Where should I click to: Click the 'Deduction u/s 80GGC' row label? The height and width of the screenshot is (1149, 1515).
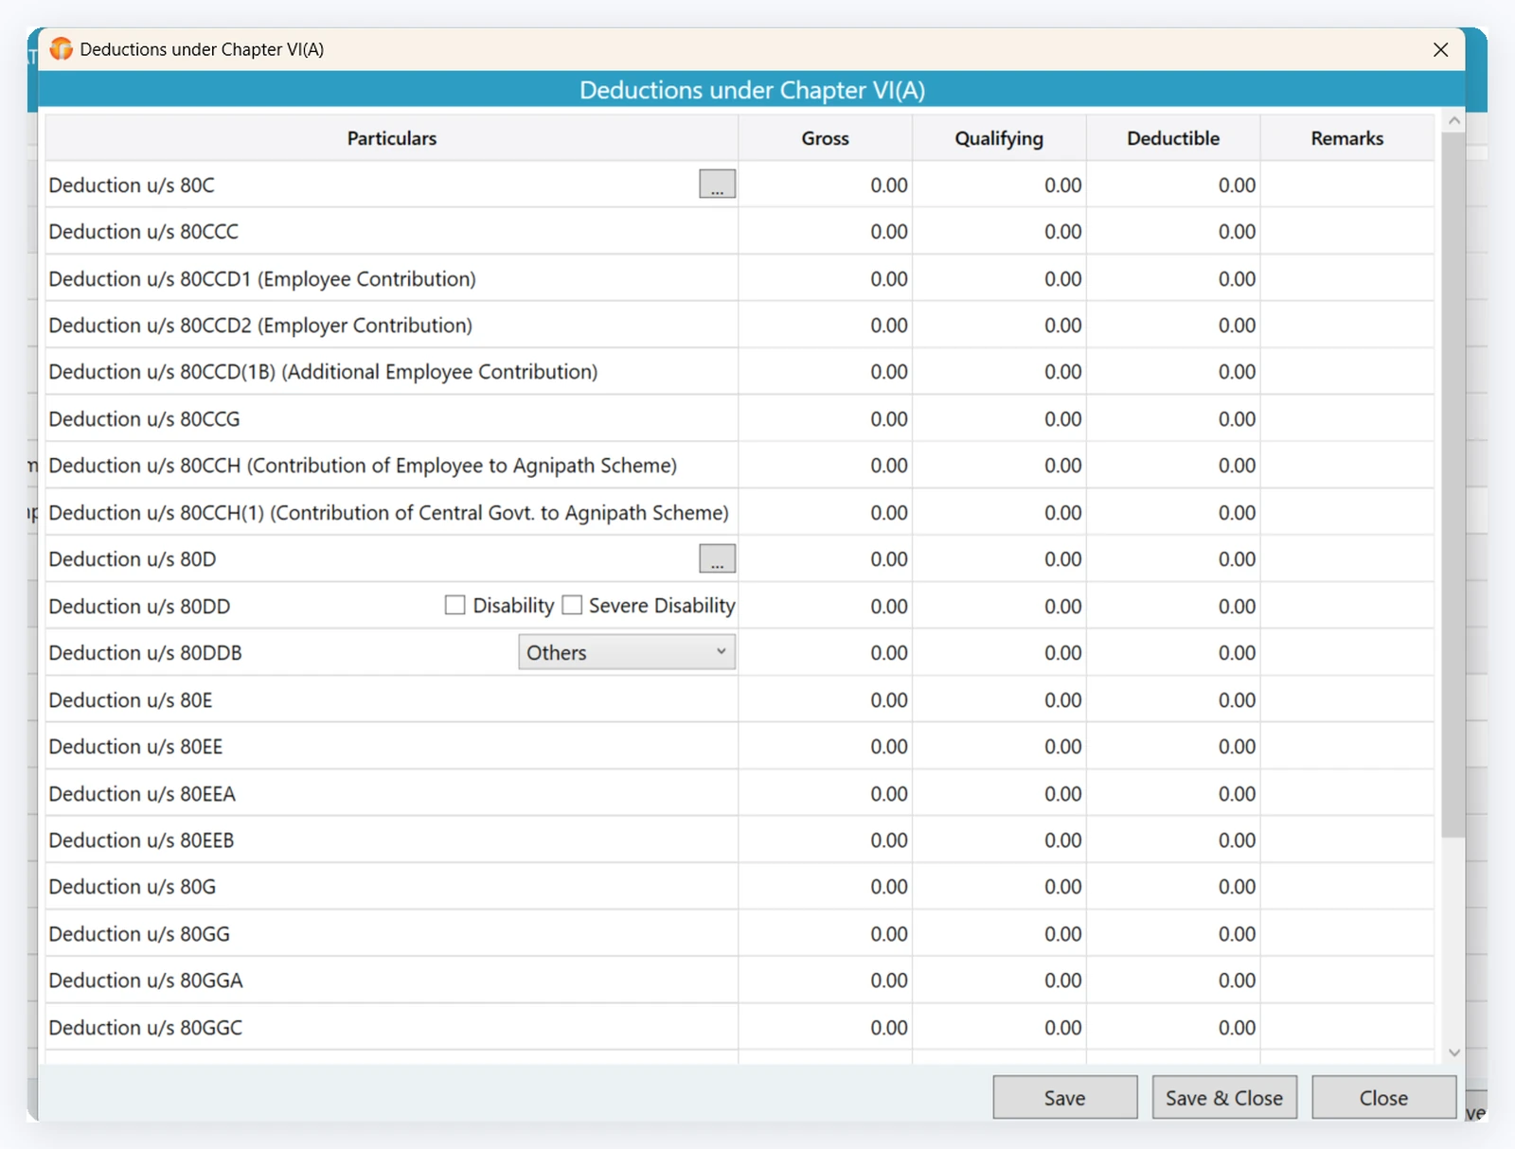click(x=146, y=1028)
